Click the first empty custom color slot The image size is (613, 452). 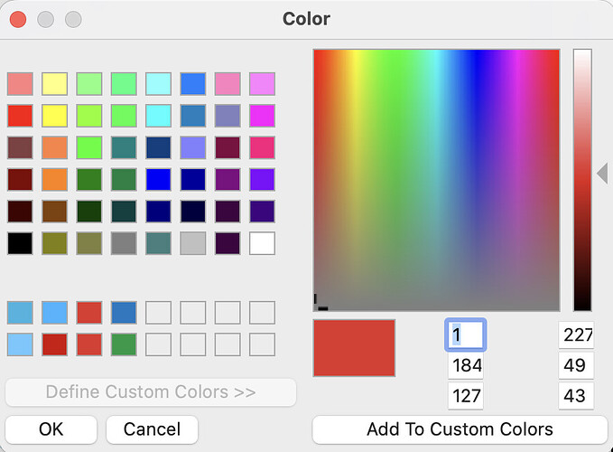(158, 313)
